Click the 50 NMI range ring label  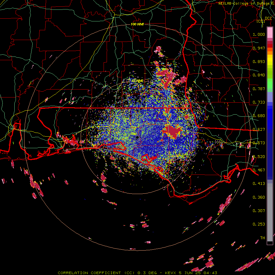[x=137, y=81]
